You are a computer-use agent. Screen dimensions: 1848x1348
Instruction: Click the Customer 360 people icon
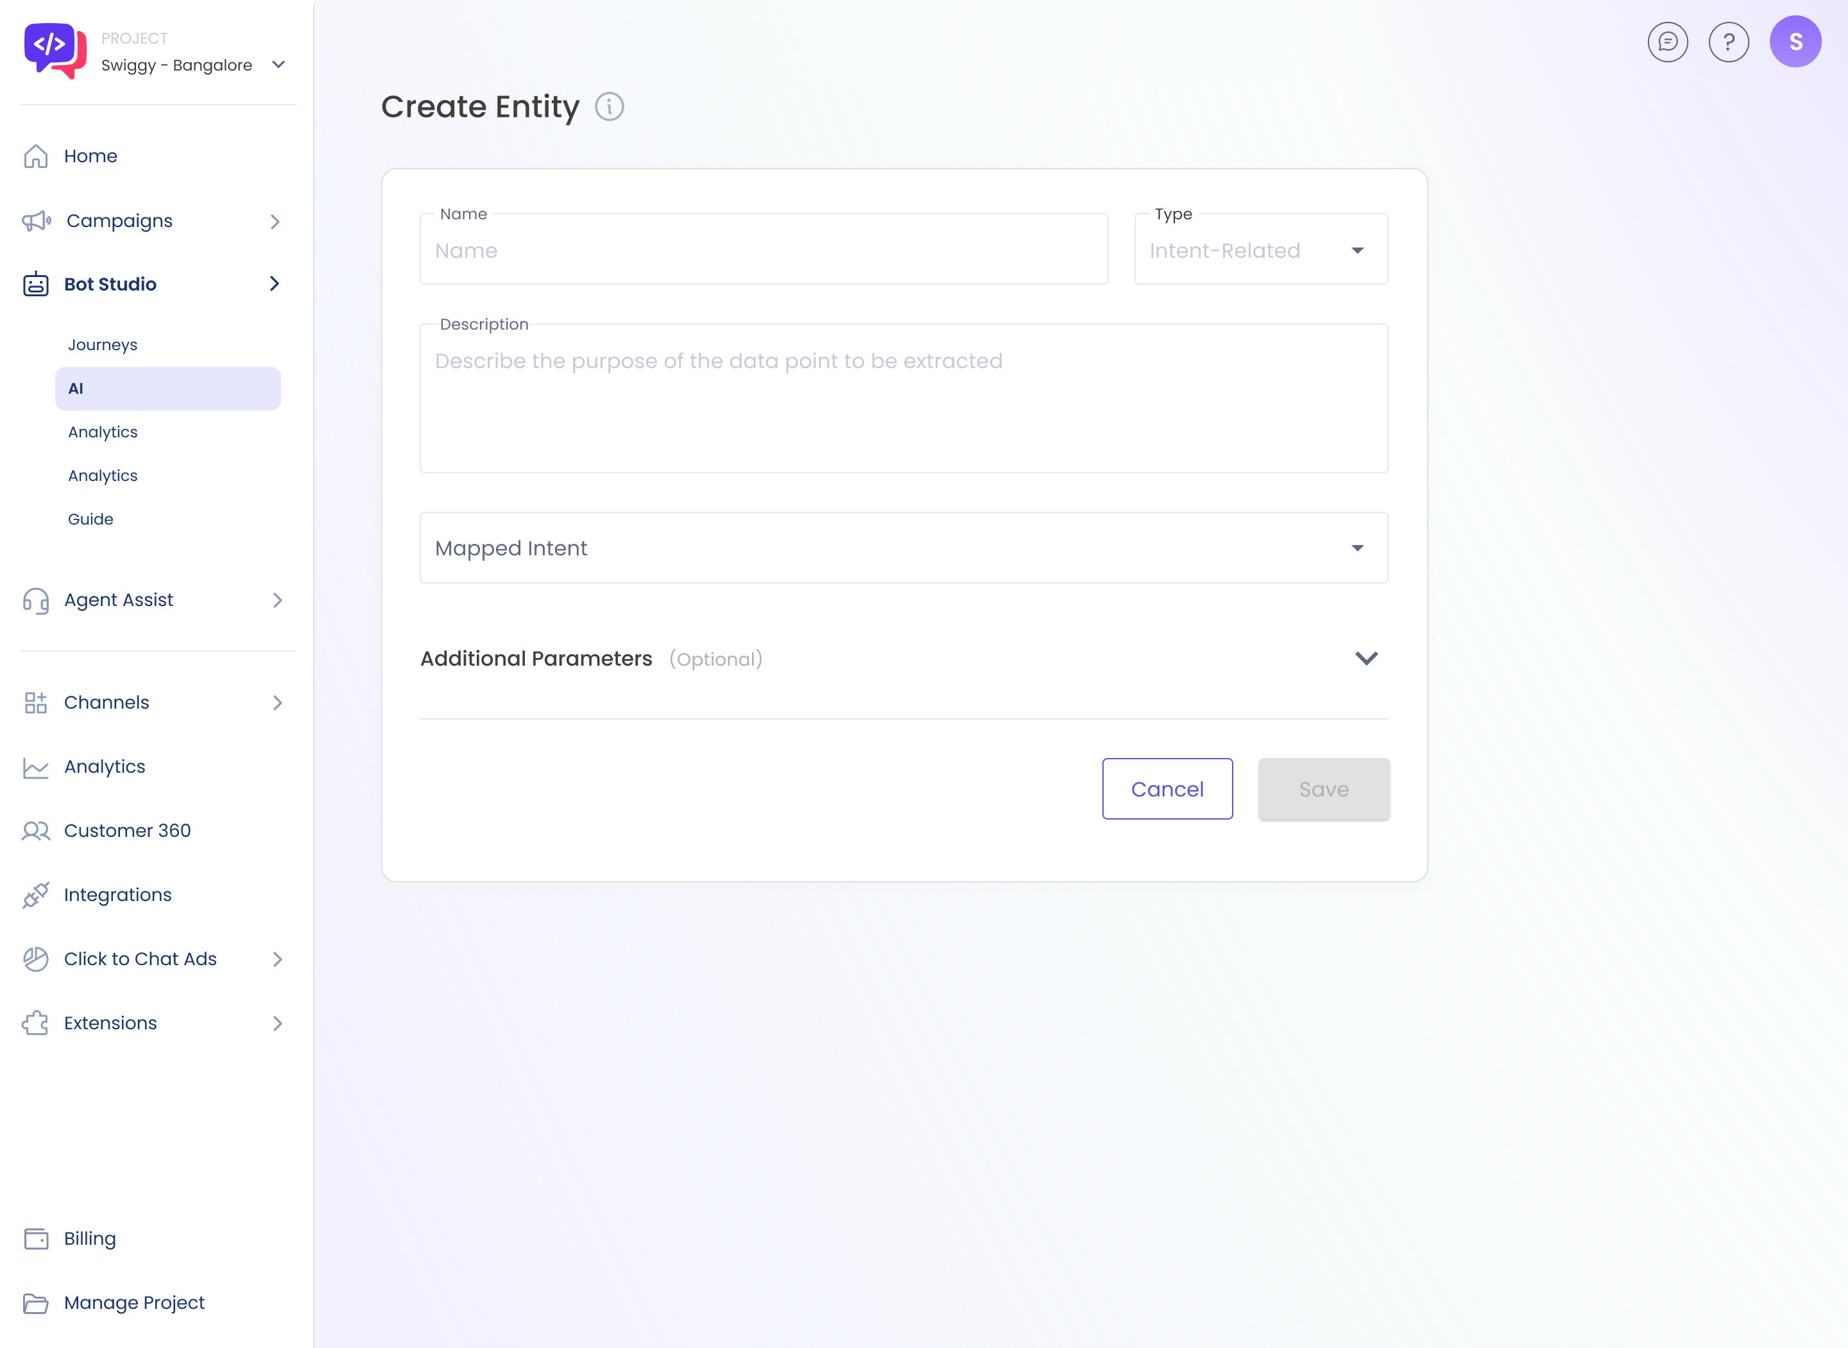pyautogui.click(x=36, y=830)
